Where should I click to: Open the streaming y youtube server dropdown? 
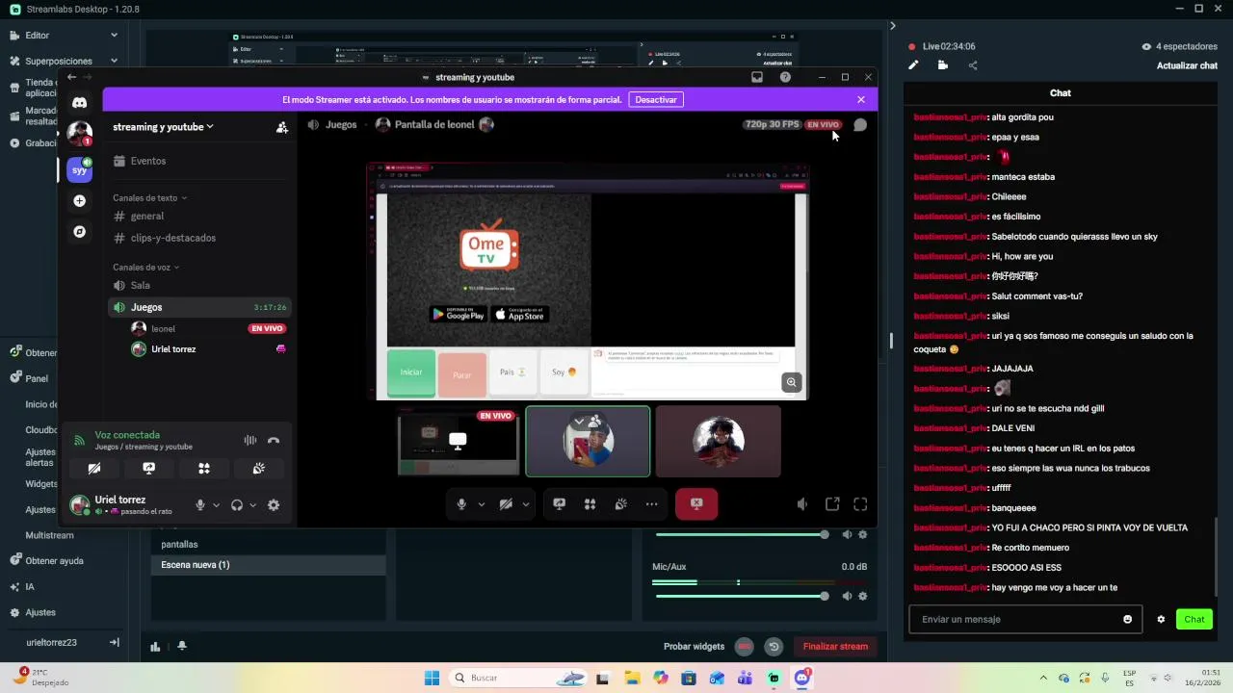pos(163,127)
